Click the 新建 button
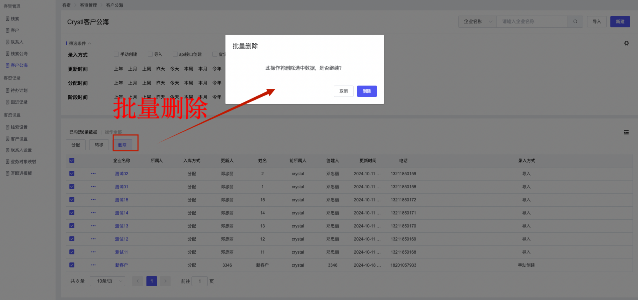 pos(620,22)
